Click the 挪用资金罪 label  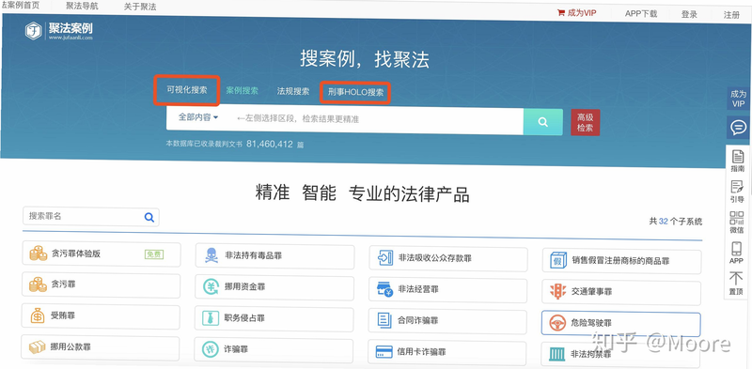pyautogui.click(x=244, y=286)
